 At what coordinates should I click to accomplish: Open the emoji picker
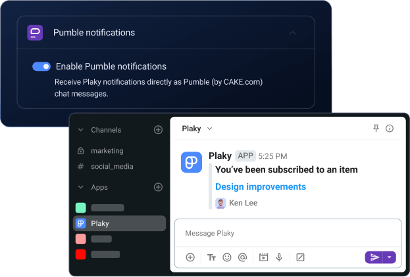(x=227, y=257)
